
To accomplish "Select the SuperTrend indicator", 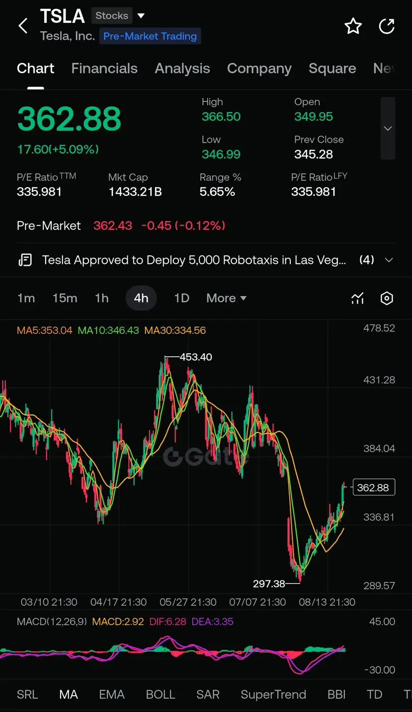I will [273, 694].
